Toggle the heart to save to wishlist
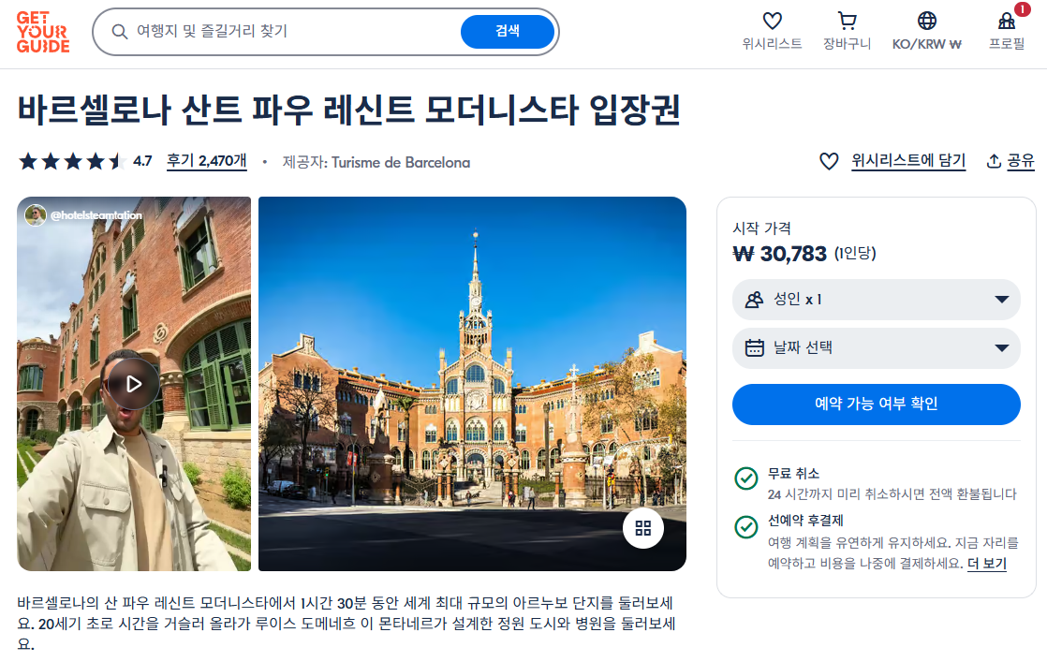Screen dimensions: 1047x662 point(829,161)
